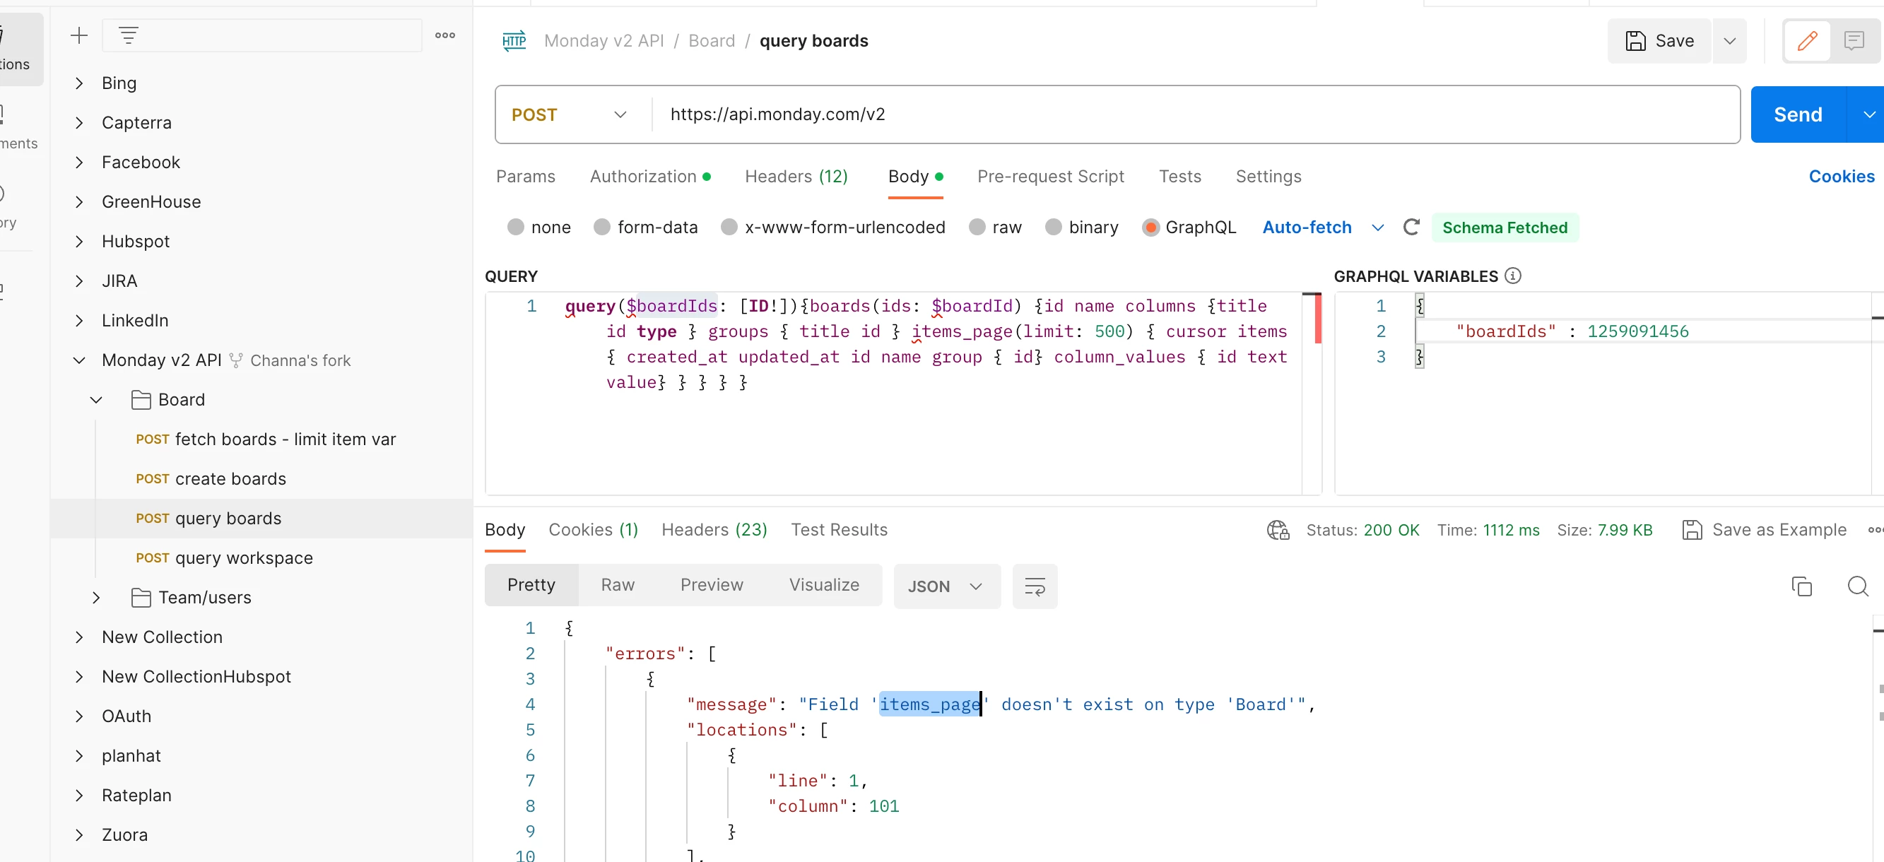Open the Save options dropdown arrow

1730,40
